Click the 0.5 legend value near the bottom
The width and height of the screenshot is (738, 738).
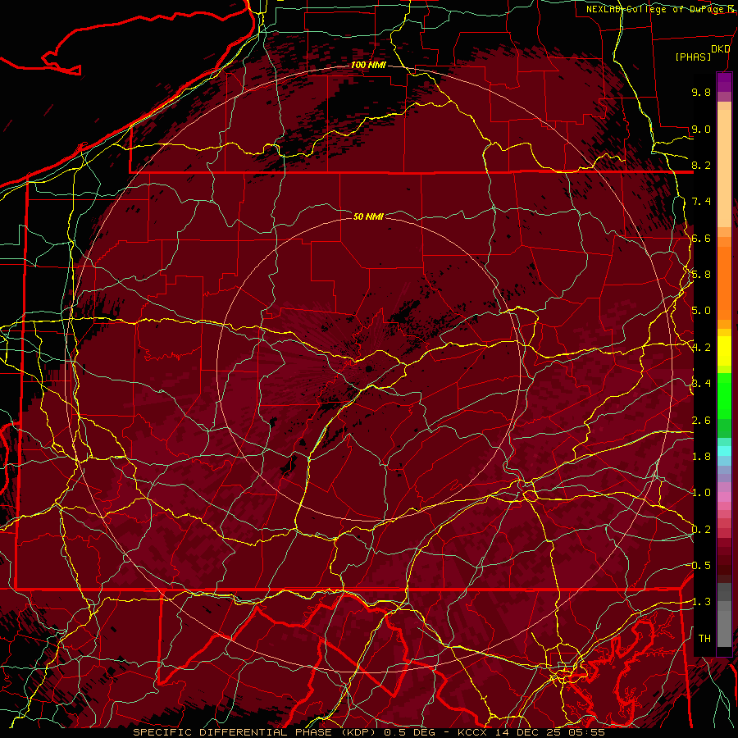pyautogui.click(x=701, y=566)
